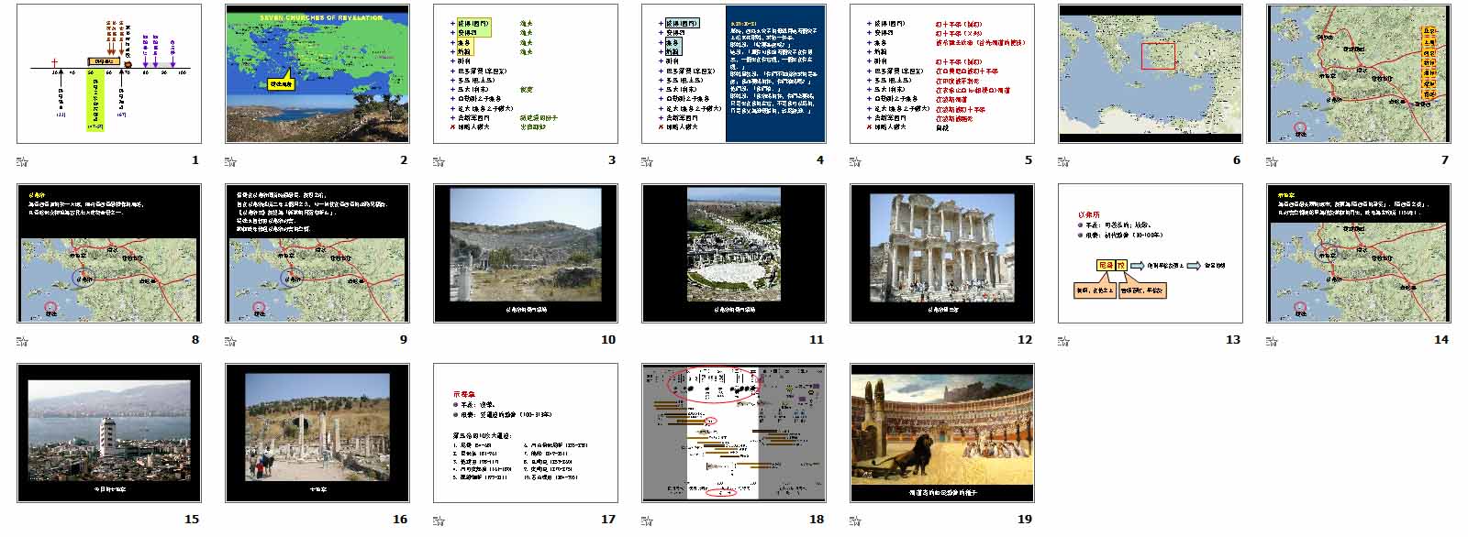Click the animation star icon beneath slide 17
This screenshot has width=1468, height=537.
[x=439, y=521]
